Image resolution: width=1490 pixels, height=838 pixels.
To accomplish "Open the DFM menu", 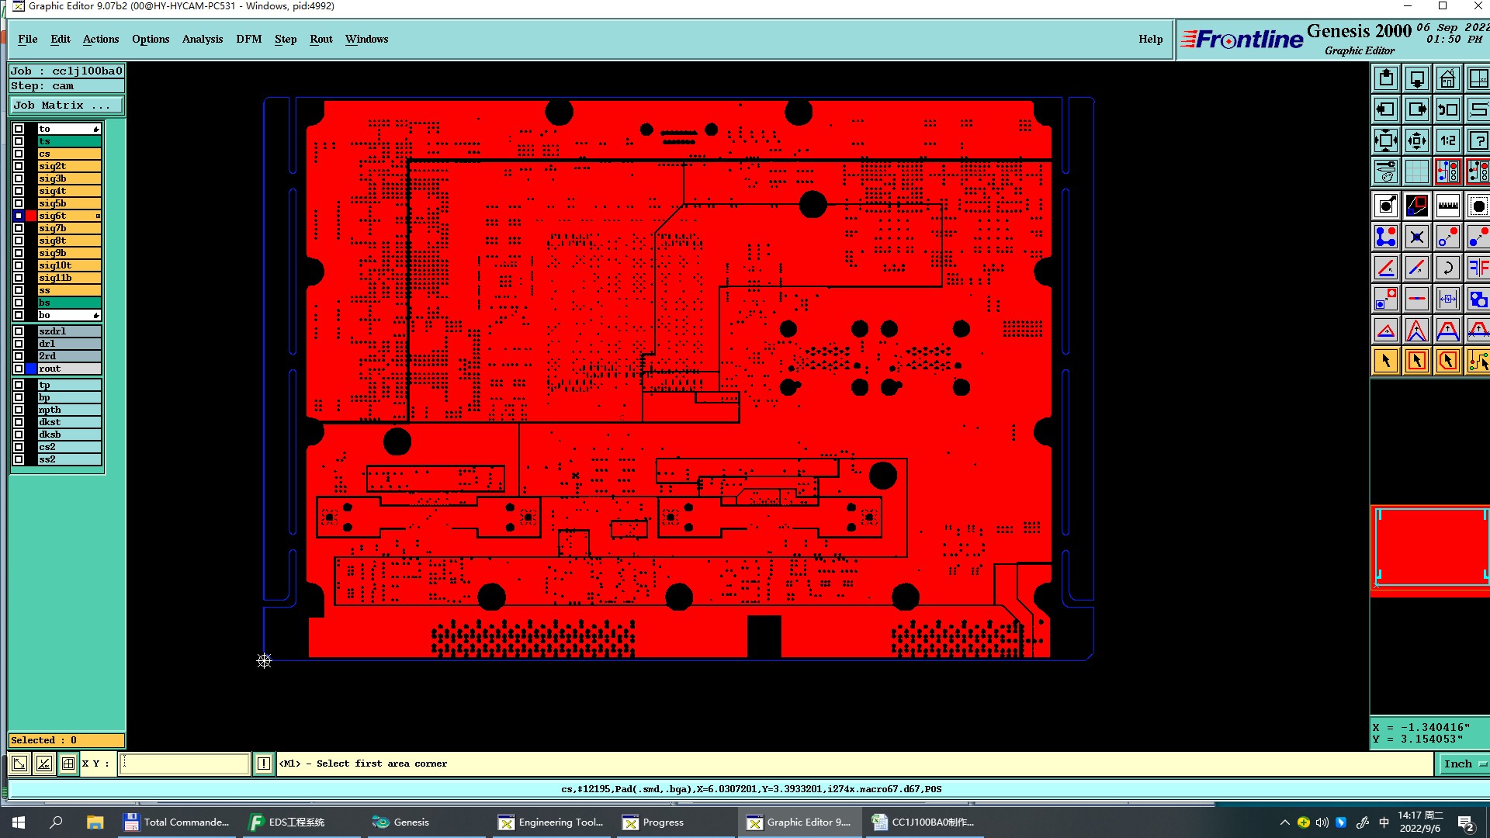I will (248, 40).
